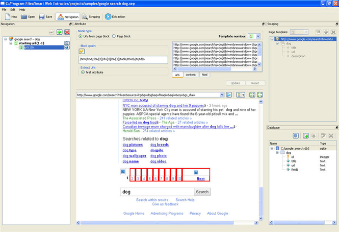
Task: Open the File menu
Action: click(4, 10)
